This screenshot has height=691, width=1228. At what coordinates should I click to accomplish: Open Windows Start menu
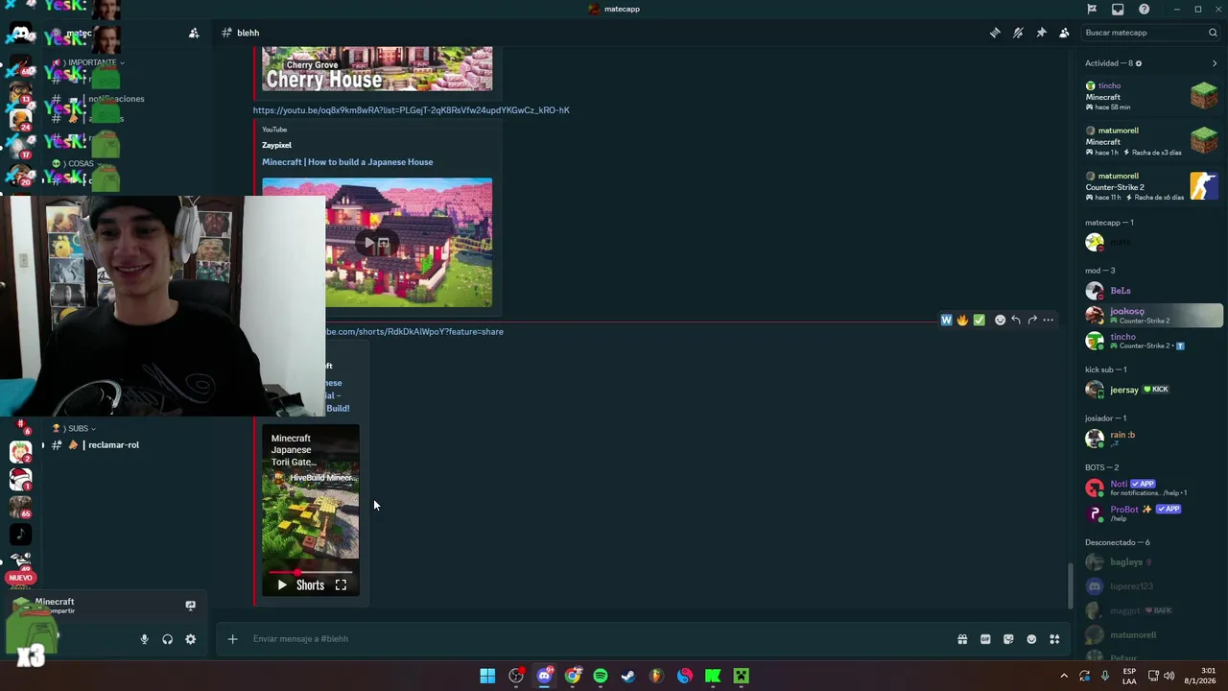487,676
